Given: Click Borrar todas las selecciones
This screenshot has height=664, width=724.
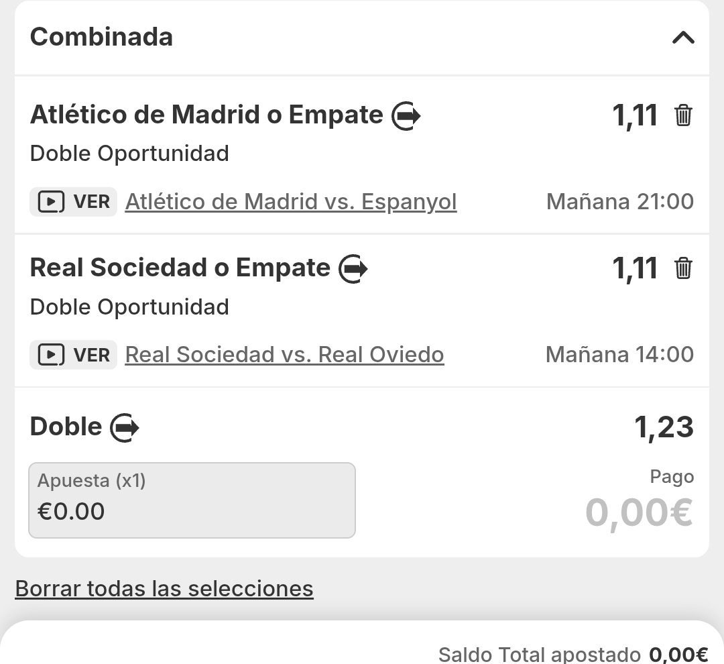Looking at the screenshot, I should (164, 589).
